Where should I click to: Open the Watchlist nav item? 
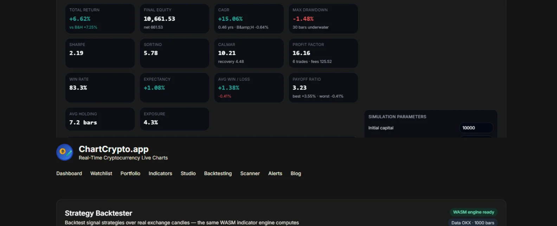101,173
